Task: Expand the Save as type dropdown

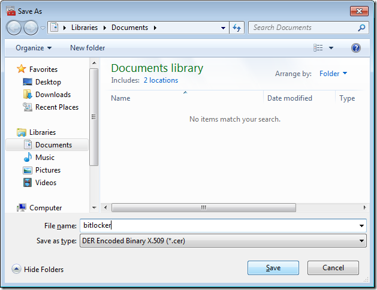Action: [x=223, y=241]
